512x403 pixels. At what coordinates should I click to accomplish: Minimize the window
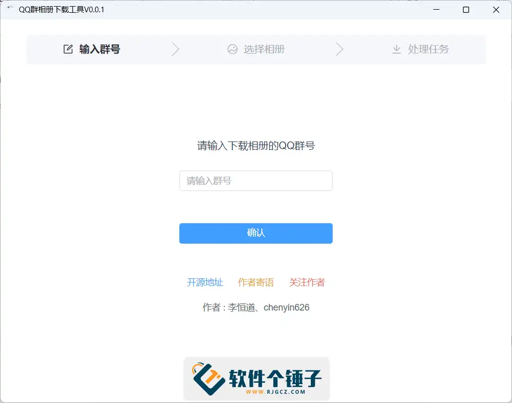click(x=436, y=10)
